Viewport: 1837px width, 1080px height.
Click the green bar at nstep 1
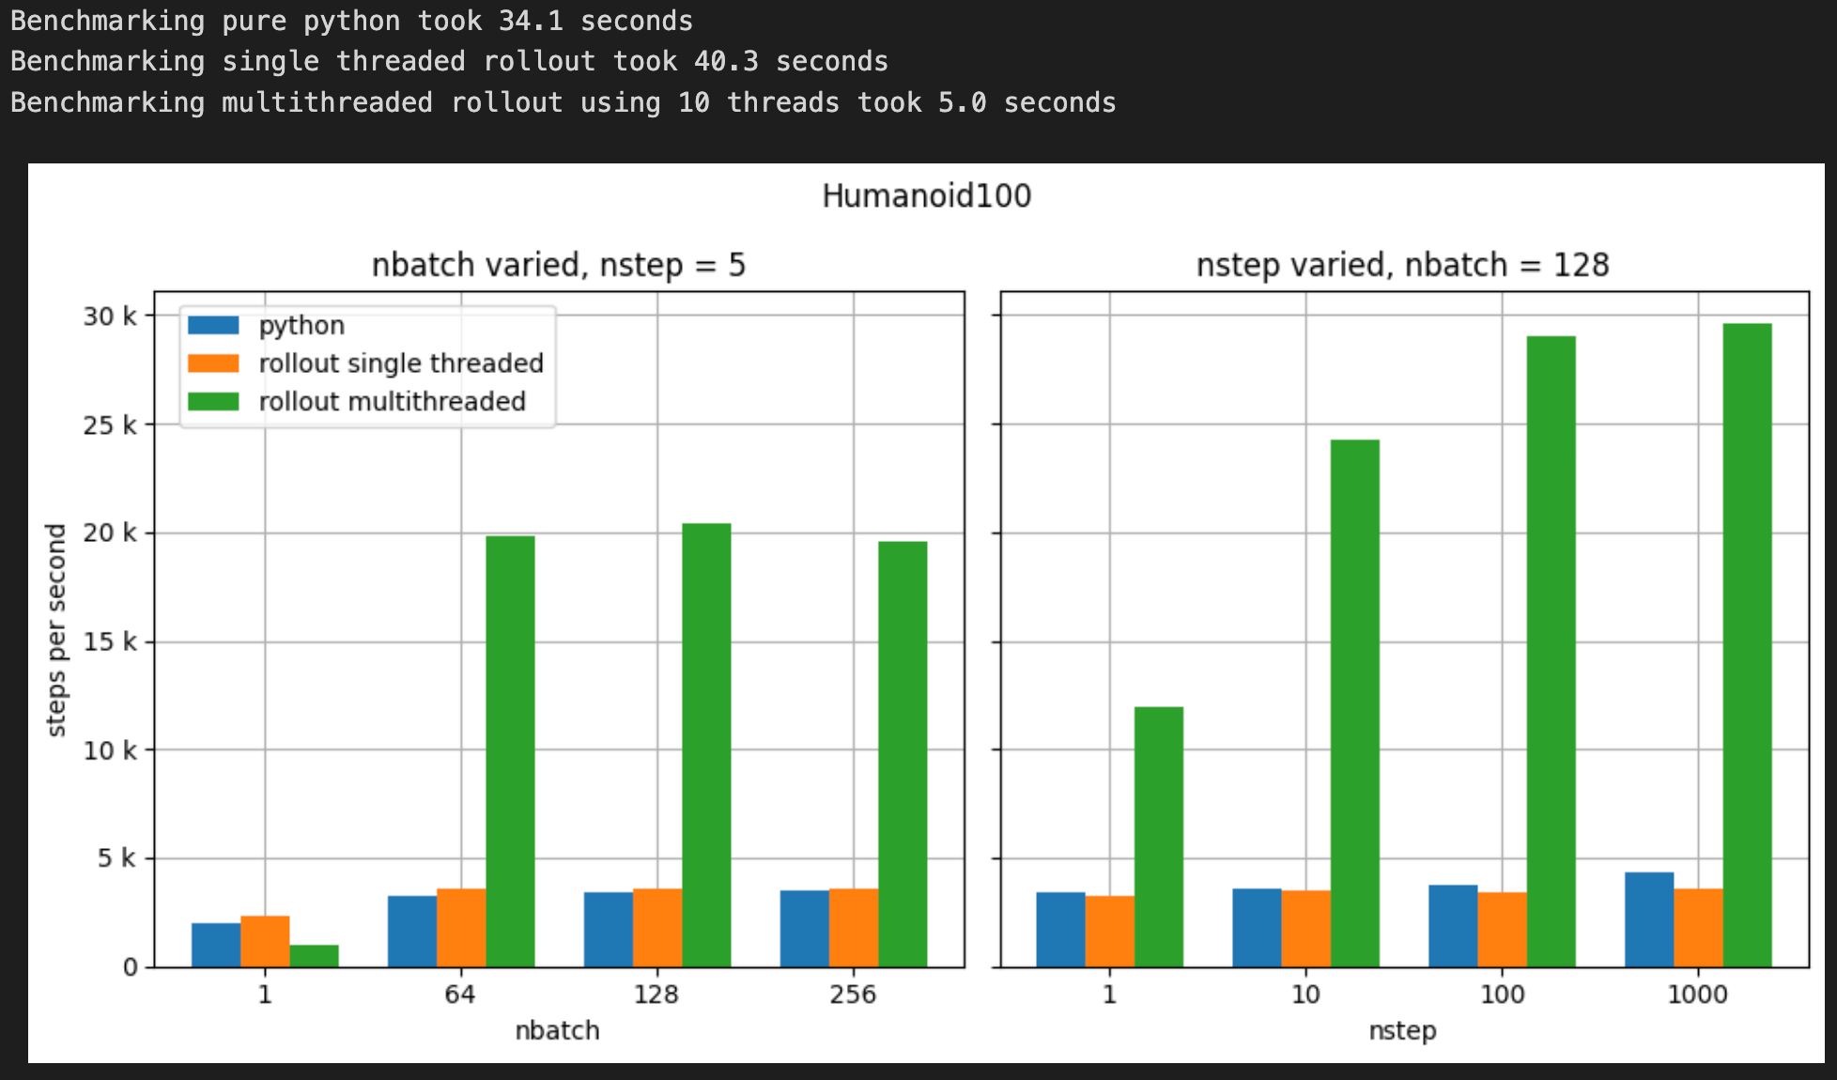point(1159,837)
